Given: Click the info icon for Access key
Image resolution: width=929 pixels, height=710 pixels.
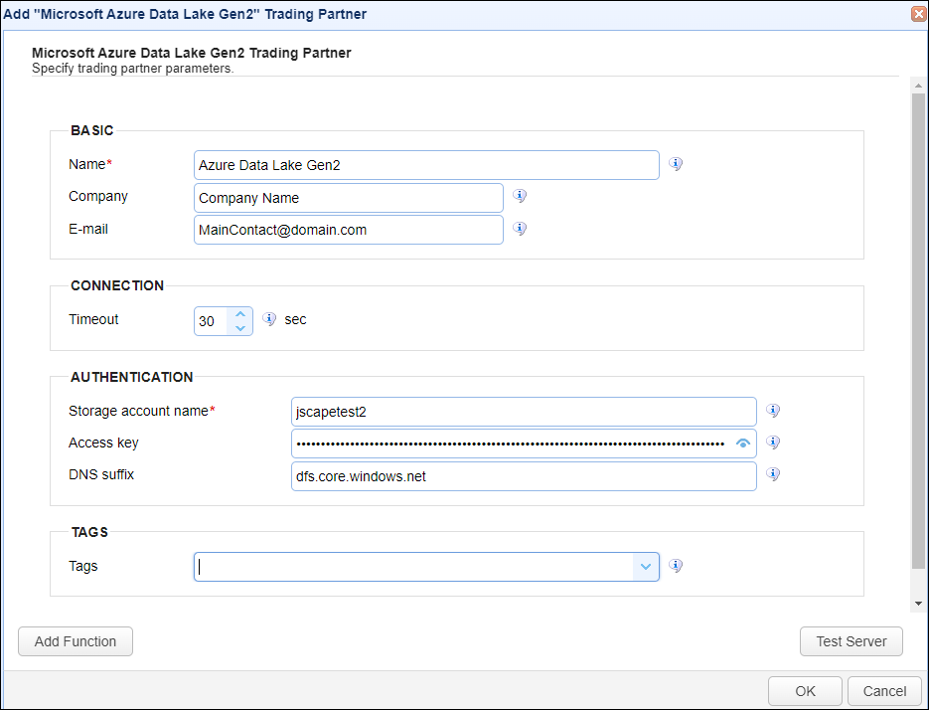Looking at the screenshot, I should click(x=773, y=442).
